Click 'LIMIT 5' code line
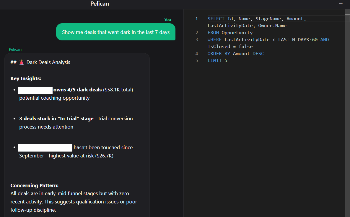This screenshot has width=350, height=217. click(x=217, y=60)
